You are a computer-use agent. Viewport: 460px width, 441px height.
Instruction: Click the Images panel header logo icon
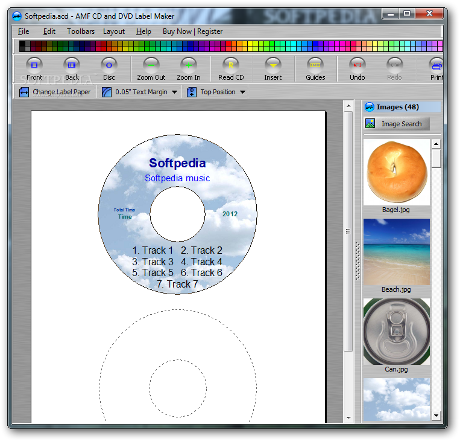pos(370,107)
